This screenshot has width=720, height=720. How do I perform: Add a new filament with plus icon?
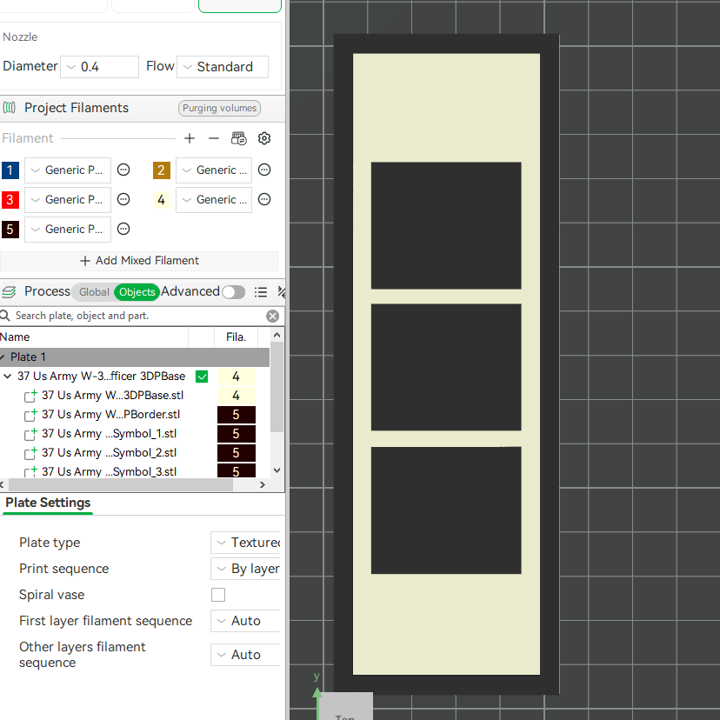pyautogui.click(x=190, y=138)
